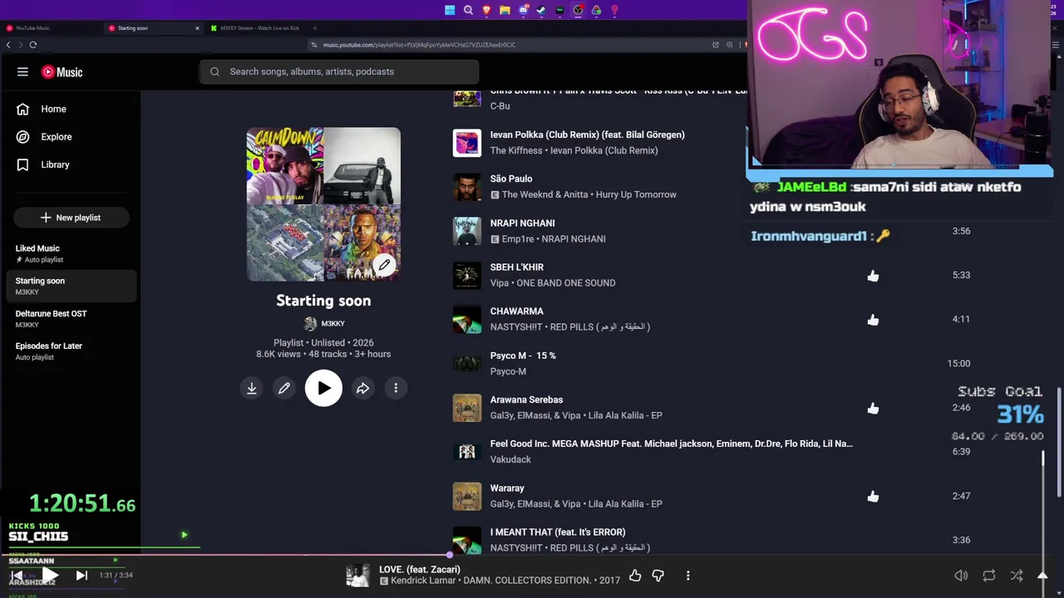1064x598 pixels.
Task: Download the Starting soon playlist
Action: coord(251,388)
